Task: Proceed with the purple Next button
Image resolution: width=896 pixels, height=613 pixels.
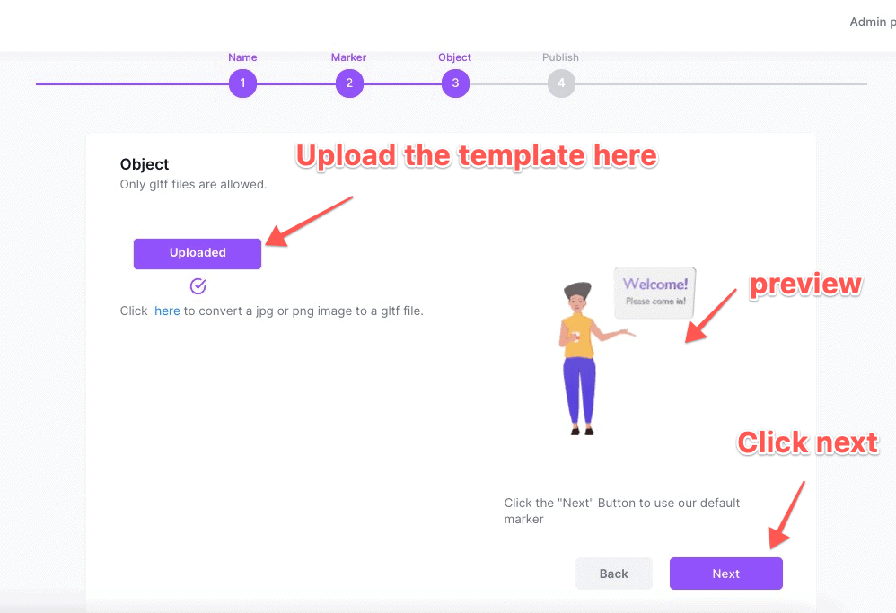Action: coord(726,574)
